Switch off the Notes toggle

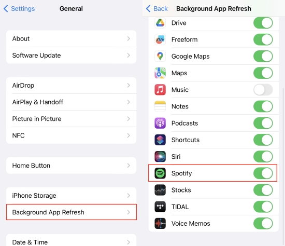pyautogui.click(x=263, y=106)
